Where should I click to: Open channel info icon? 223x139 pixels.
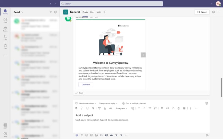(x=213, y=12)
